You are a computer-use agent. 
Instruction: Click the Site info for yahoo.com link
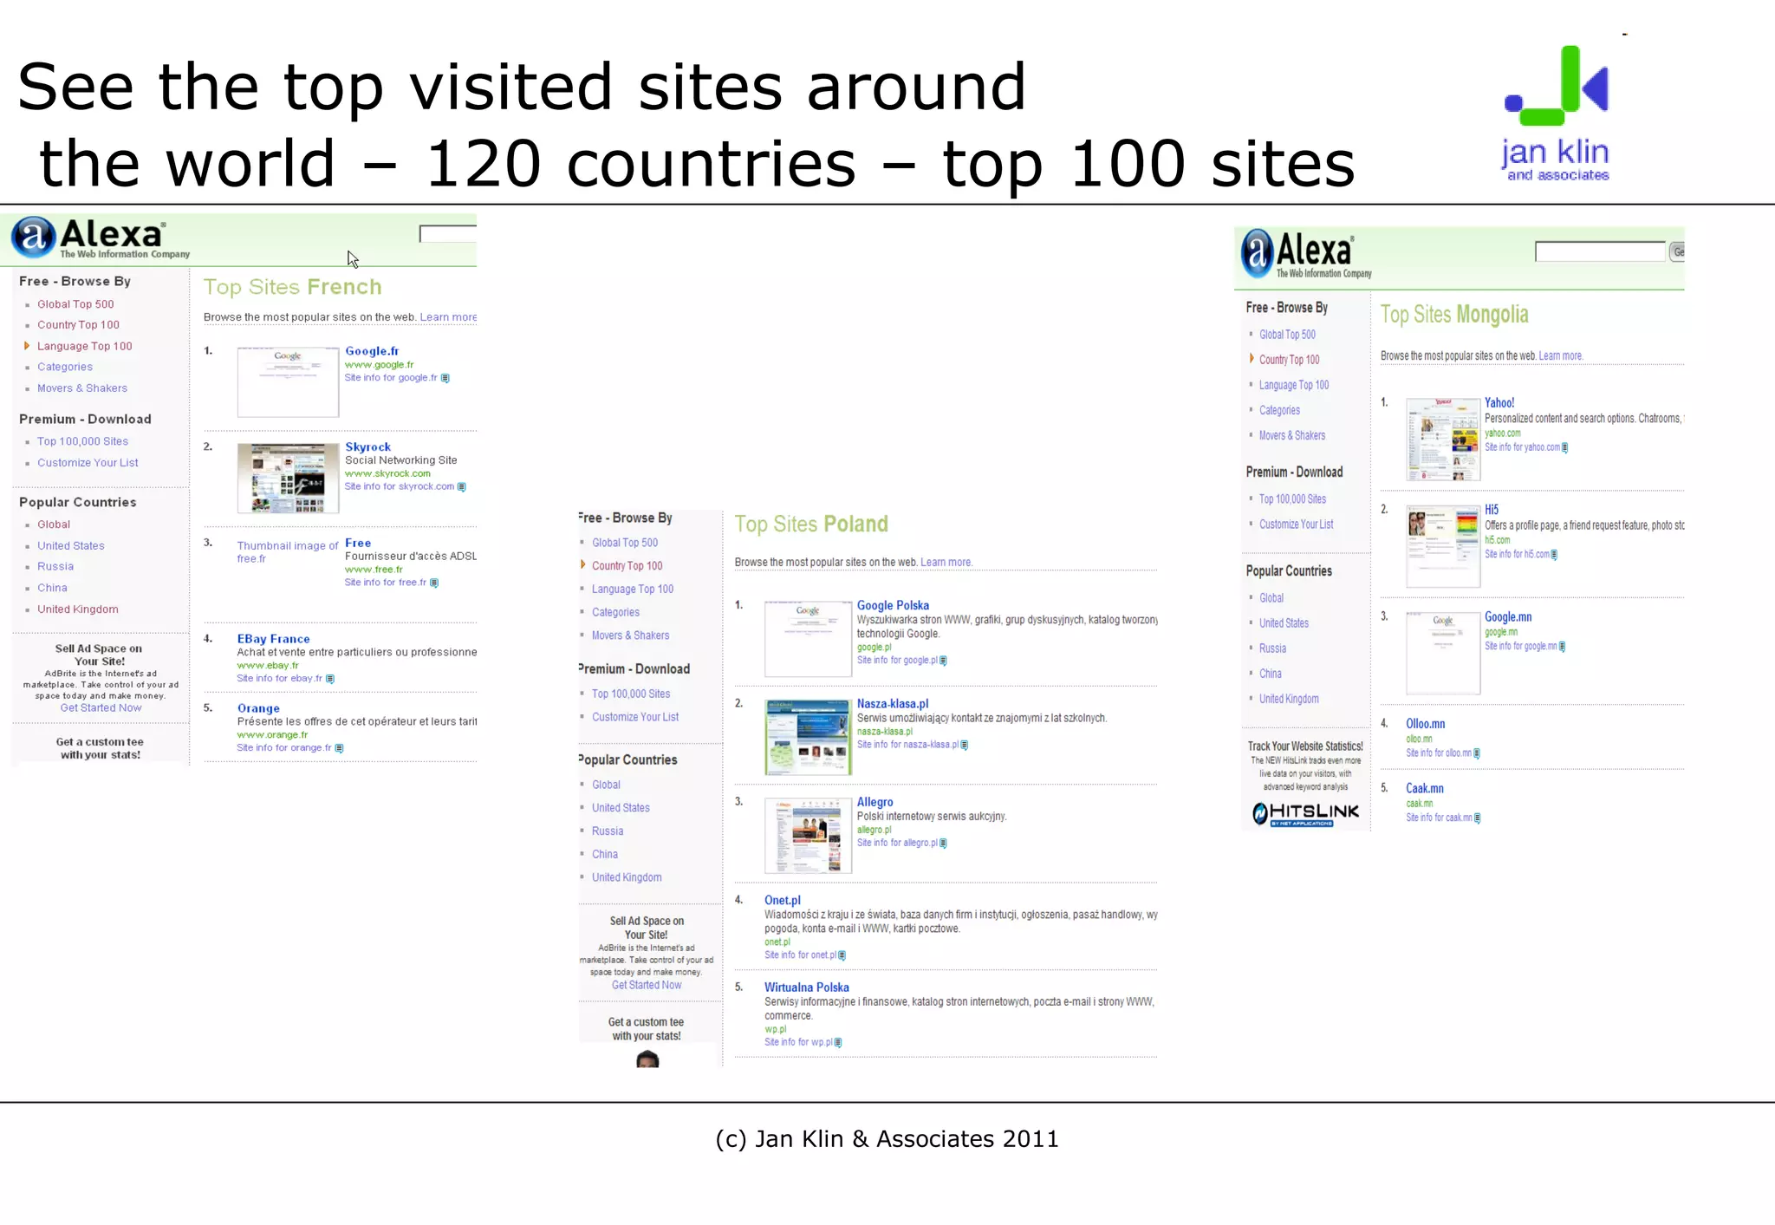(x=1522, y=447)
